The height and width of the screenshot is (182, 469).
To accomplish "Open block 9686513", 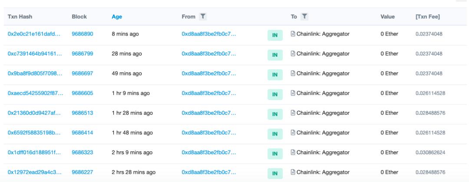I will pos(82,113).
